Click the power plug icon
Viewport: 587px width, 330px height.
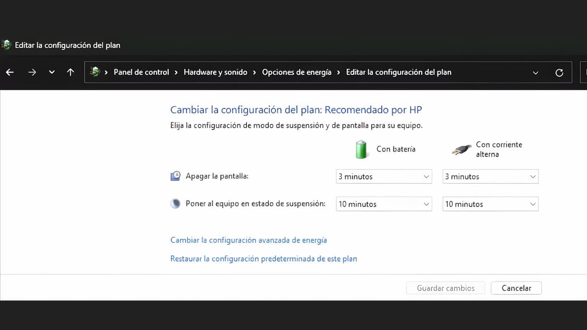click(x=461, y=149)
